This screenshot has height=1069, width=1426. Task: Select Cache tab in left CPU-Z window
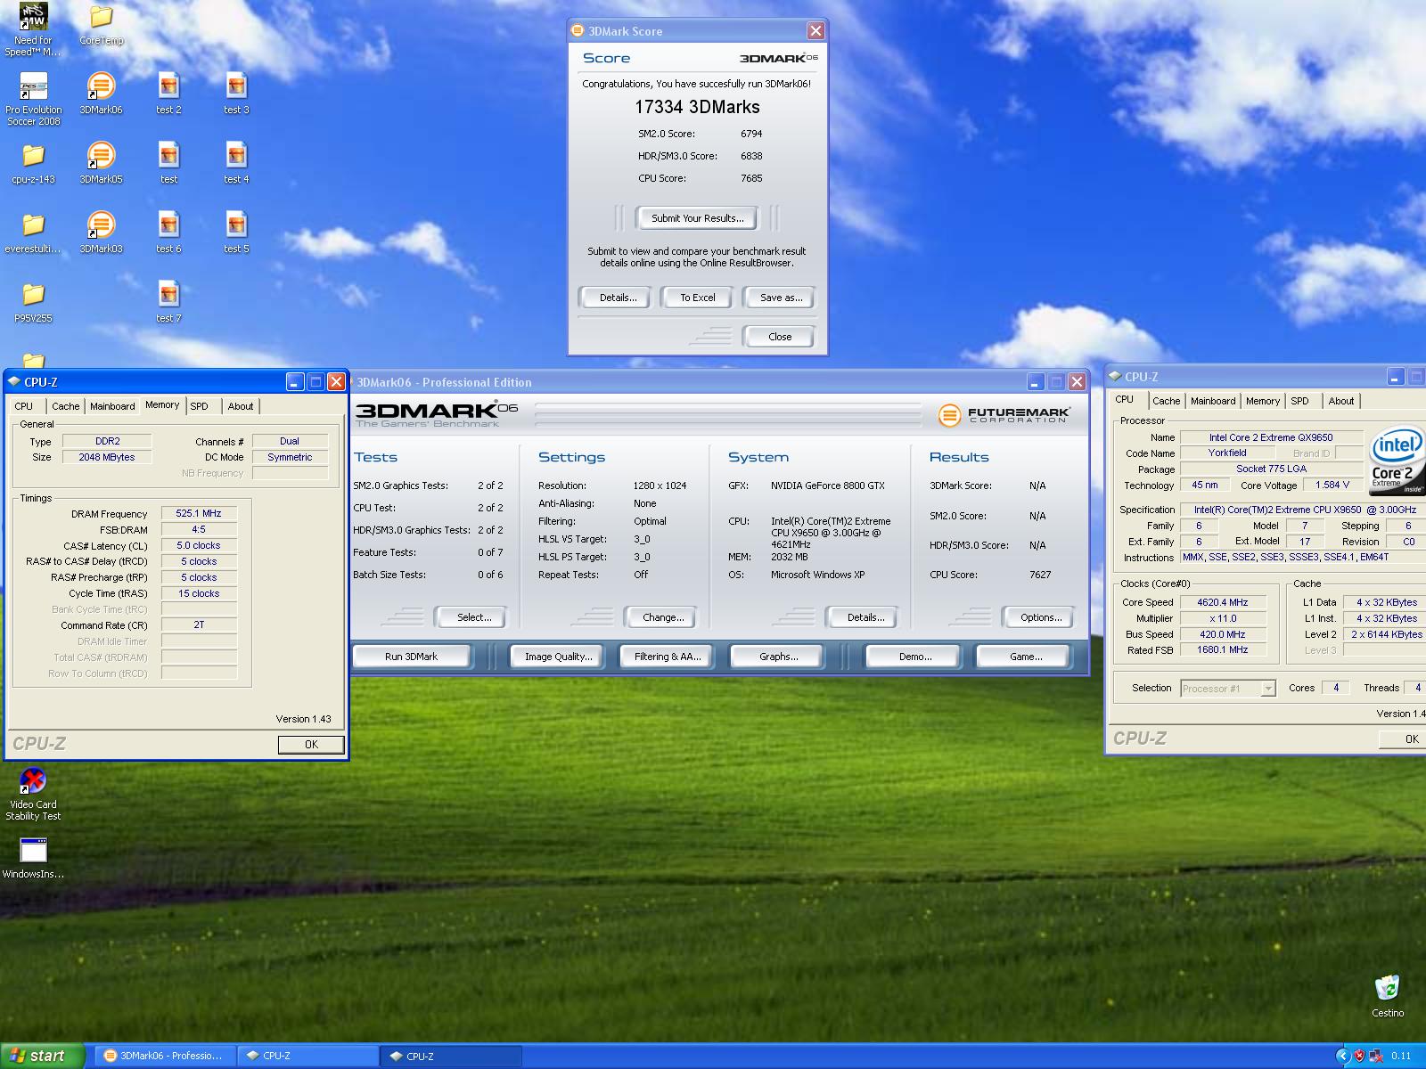65,406
